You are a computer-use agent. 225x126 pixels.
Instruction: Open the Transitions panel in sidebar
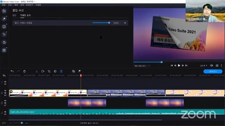(4, 27)
